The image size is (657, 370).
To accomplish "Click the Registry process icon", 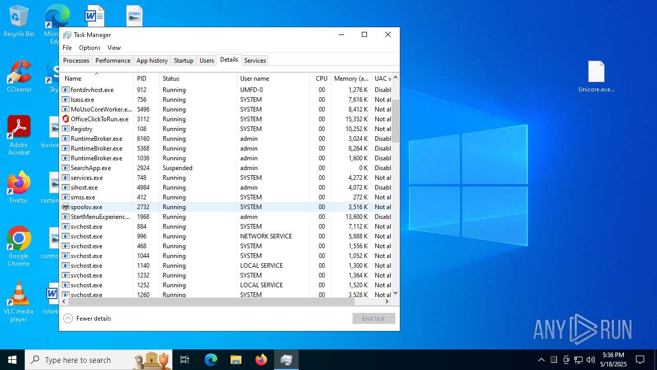I will pos(66,128).
